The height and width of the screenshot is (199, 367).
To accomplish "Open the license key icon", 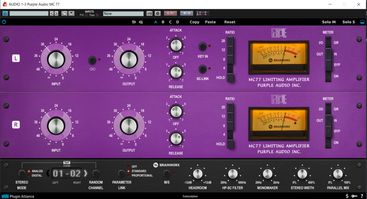I will click(354, 196).
